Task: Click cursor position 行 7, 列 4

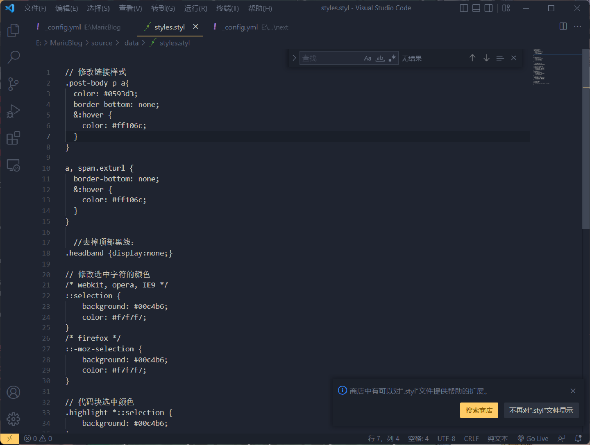Action: (383, 439)
